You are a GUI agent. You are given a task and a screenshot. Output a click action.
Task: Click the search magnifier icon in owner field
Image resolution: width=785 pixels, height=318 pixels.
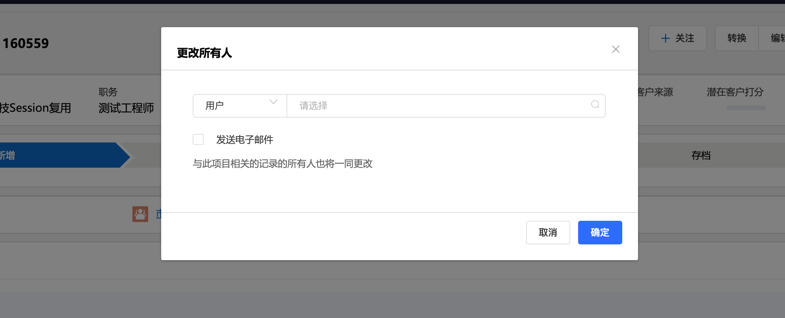click(x=595, y=105)
